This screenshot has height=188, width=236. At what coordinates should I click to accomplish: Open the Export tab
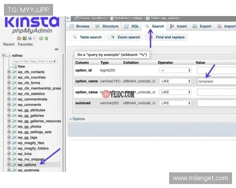coord(202,26)
